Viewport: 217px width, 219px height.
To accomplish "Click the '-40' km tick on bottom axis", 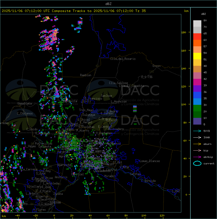I will point(17,216).
